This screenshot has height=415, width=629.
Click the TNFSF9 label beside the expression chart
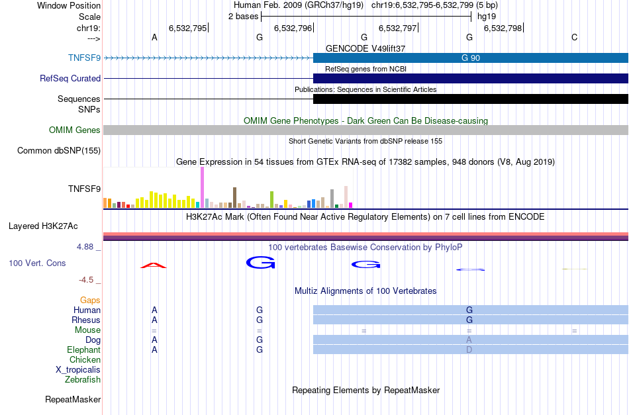(x=84, y=189)
